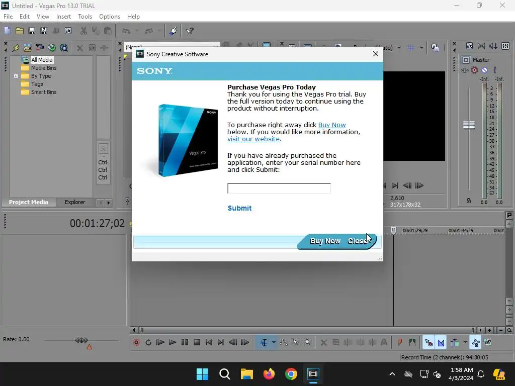Viewport: 515px width, 386px height.
Task: Open the Edit menu
Action: [x=25, y=17]
